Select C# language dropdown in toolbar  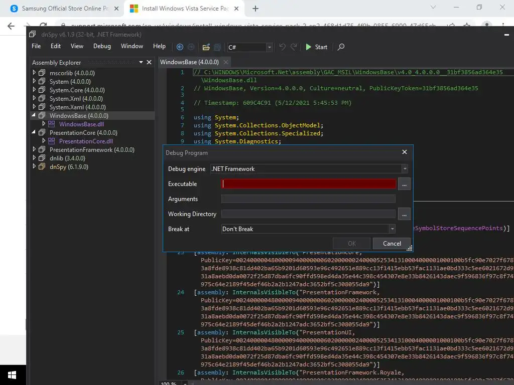(250, 47)
